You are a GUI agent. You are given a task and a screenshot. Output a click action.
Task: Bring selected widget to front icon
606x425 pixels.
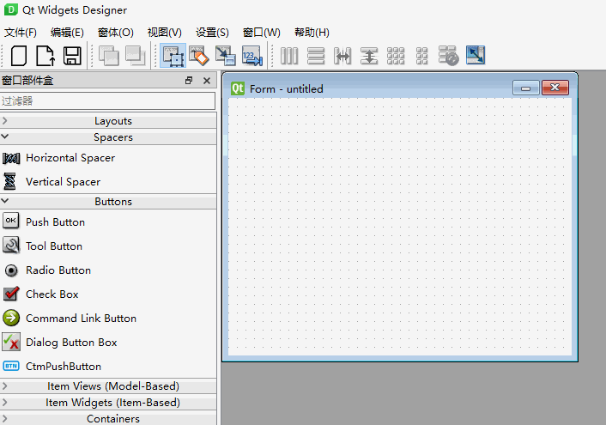click(x=136, y=56)
